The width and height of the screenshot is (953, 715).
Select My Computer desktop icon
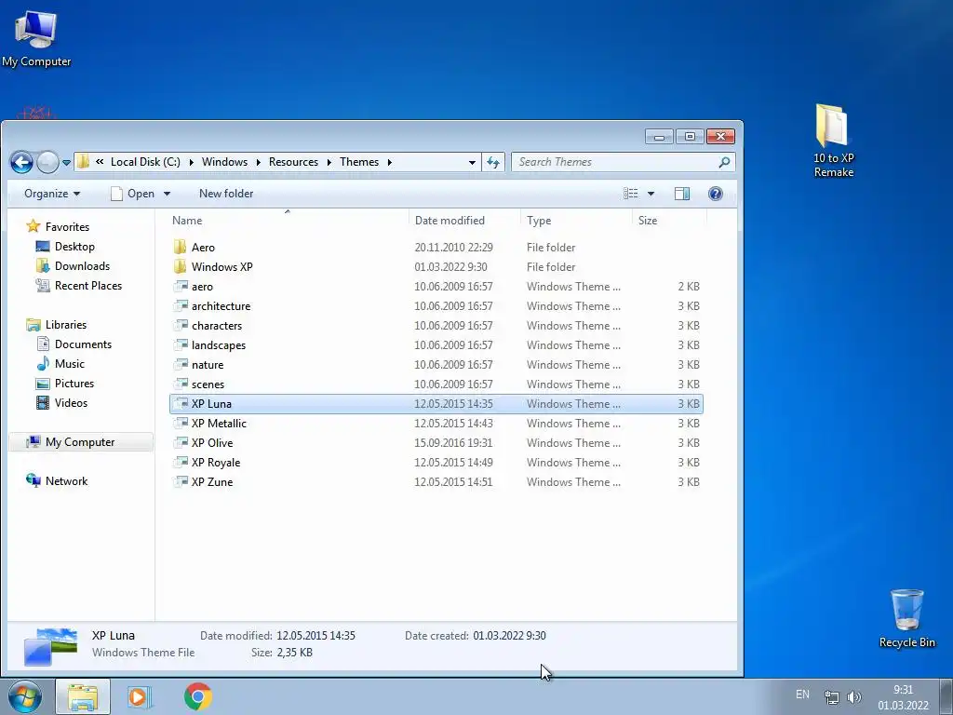pyautogui.click(x=36, y=39)
